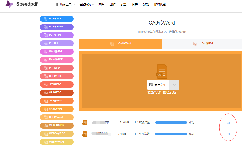This screenshot has width=242, height=146.
Task: Click the CAJ转Word page heading
Action: coord(162,23)
